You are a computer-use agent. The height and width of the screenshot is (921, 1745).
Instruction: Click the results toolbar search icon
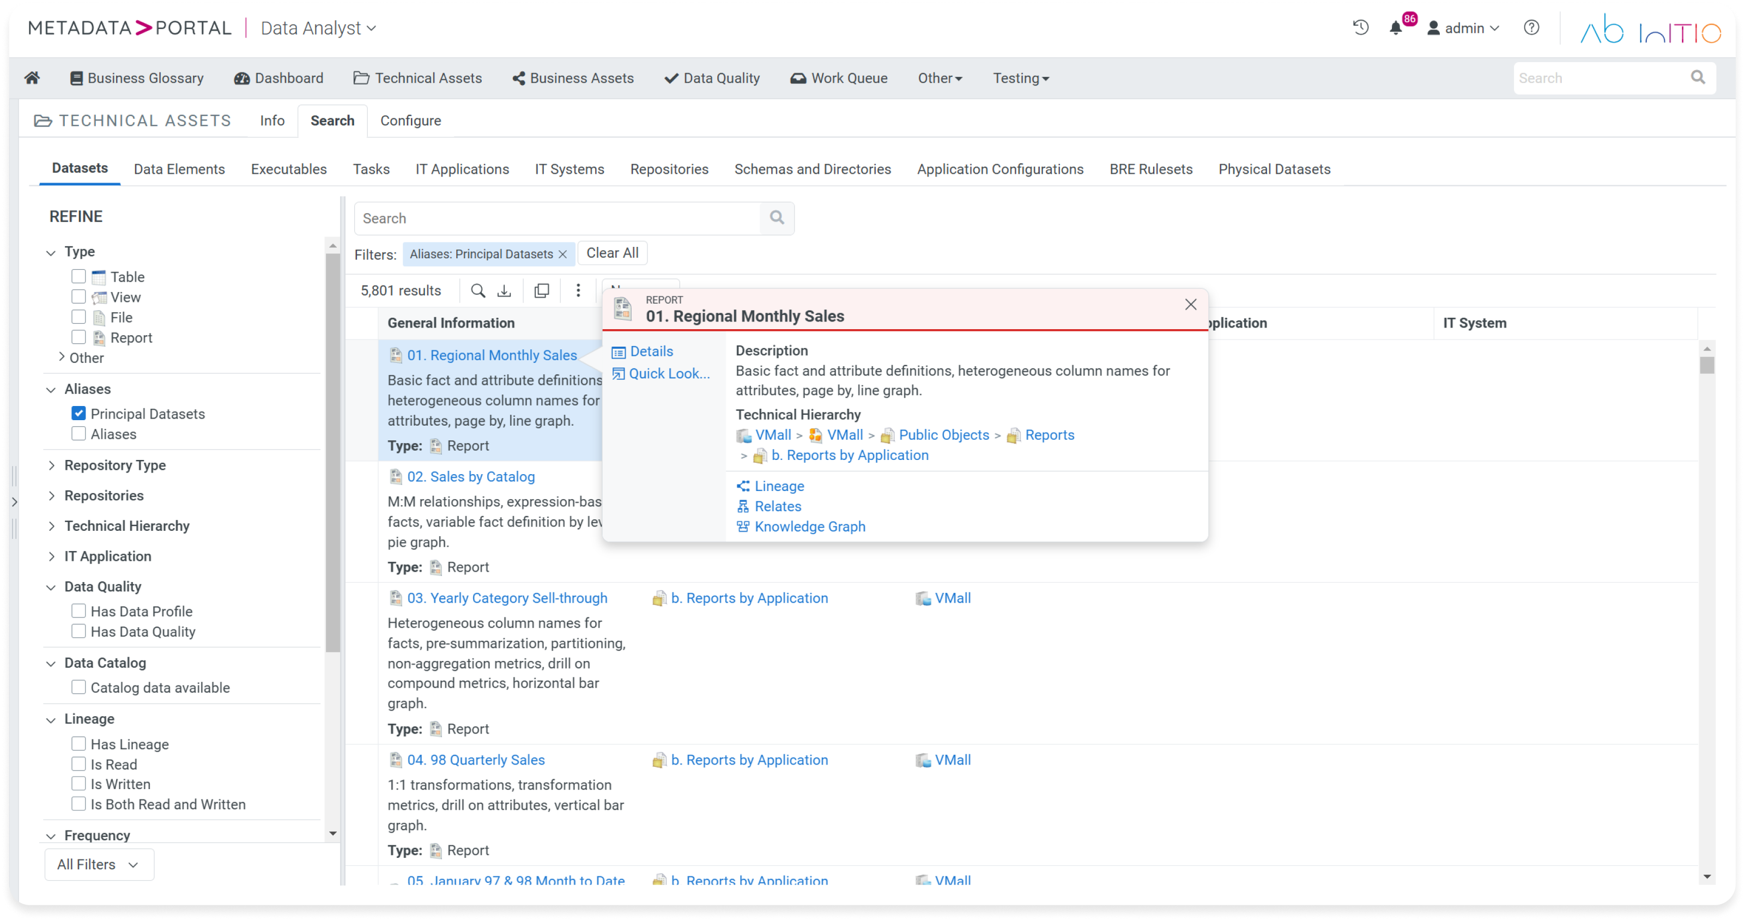point(478,290)
